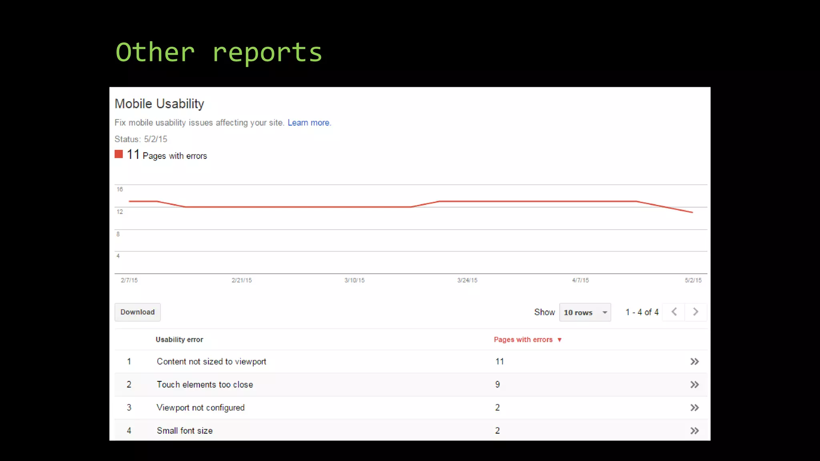Open details for Content not sized to viewport
Viewport: 820px width, 461px height.
694,362
